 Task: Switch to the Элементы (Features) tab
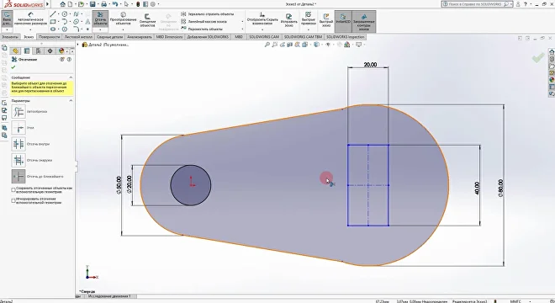10,36
